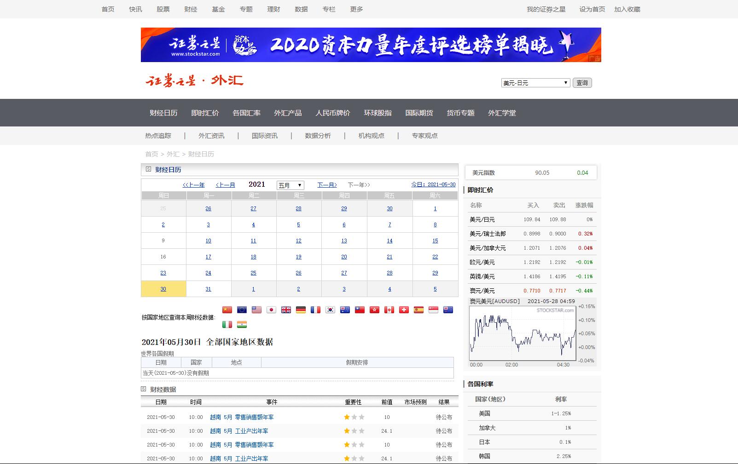Open the 2020资本力量年度评选 banner

(x=371, y=45)
